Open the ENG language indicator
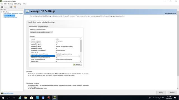Image resolution: width=179 pixels, height=100 pixels. [x=163, y=98]
